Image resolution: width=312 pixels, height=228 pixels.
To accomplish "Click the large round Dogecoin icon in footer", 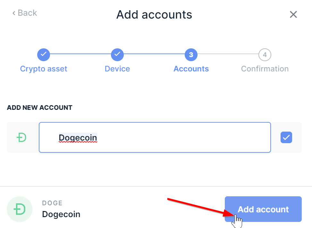I will pyautogui.click(x=20, y=209).
